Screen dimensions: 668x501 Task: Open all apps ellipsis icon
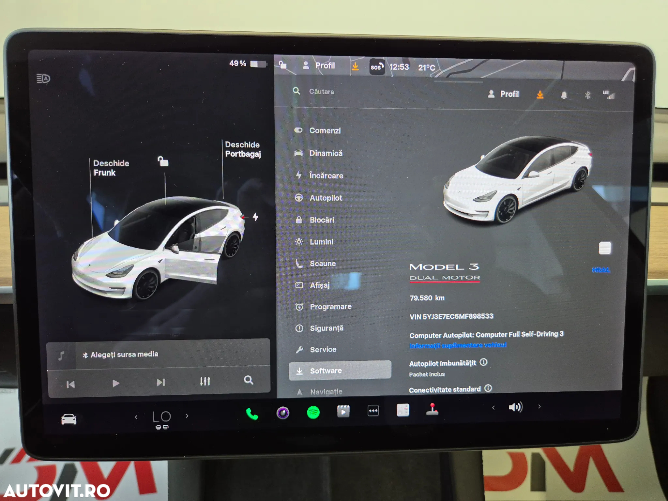373,411
